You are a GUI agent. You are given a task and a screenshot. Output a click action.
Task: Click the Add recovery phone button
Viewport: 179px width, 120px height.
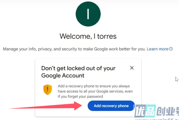(111, 106)
